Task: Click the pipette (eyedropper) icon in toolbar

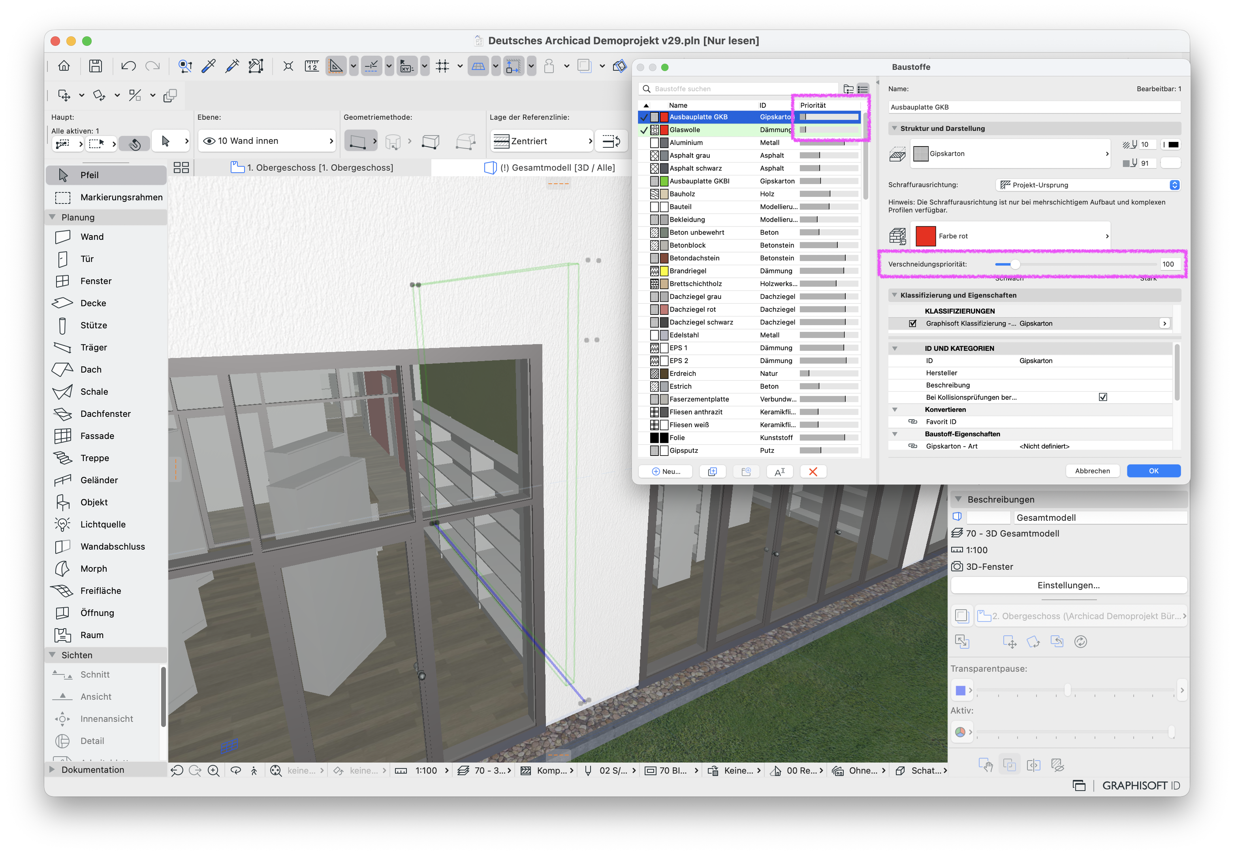Action: click(208, 66)
